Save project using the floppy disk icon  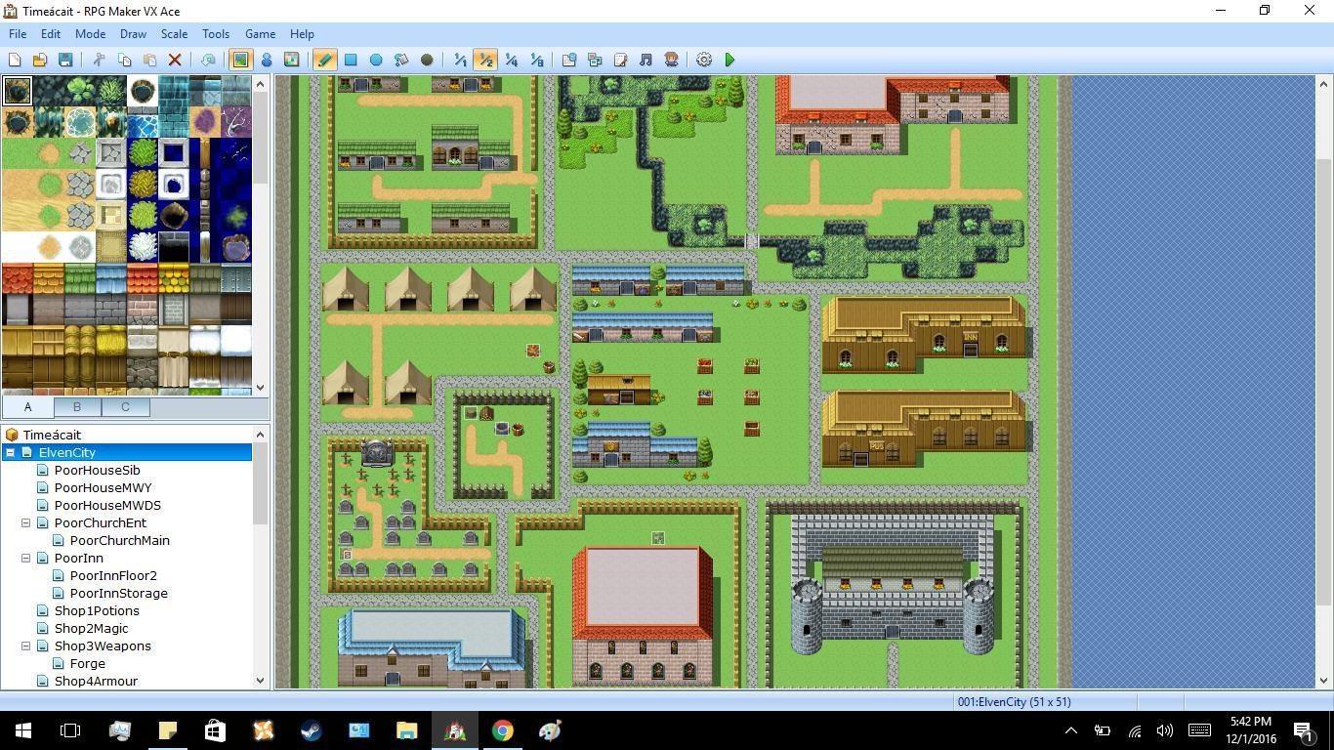pyautogui.click(x=65, y=60)
